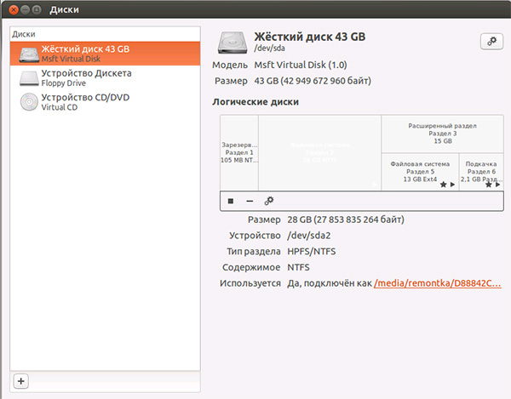Click the size value 43 GB (42 949 672 960 байт)
This screenshot has width=511, height=399.
tap(313, 81)
